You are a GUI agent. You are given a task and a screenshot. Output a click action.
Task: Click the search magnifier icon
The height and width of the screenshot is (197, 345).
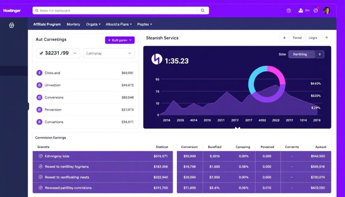pos(202,10)
